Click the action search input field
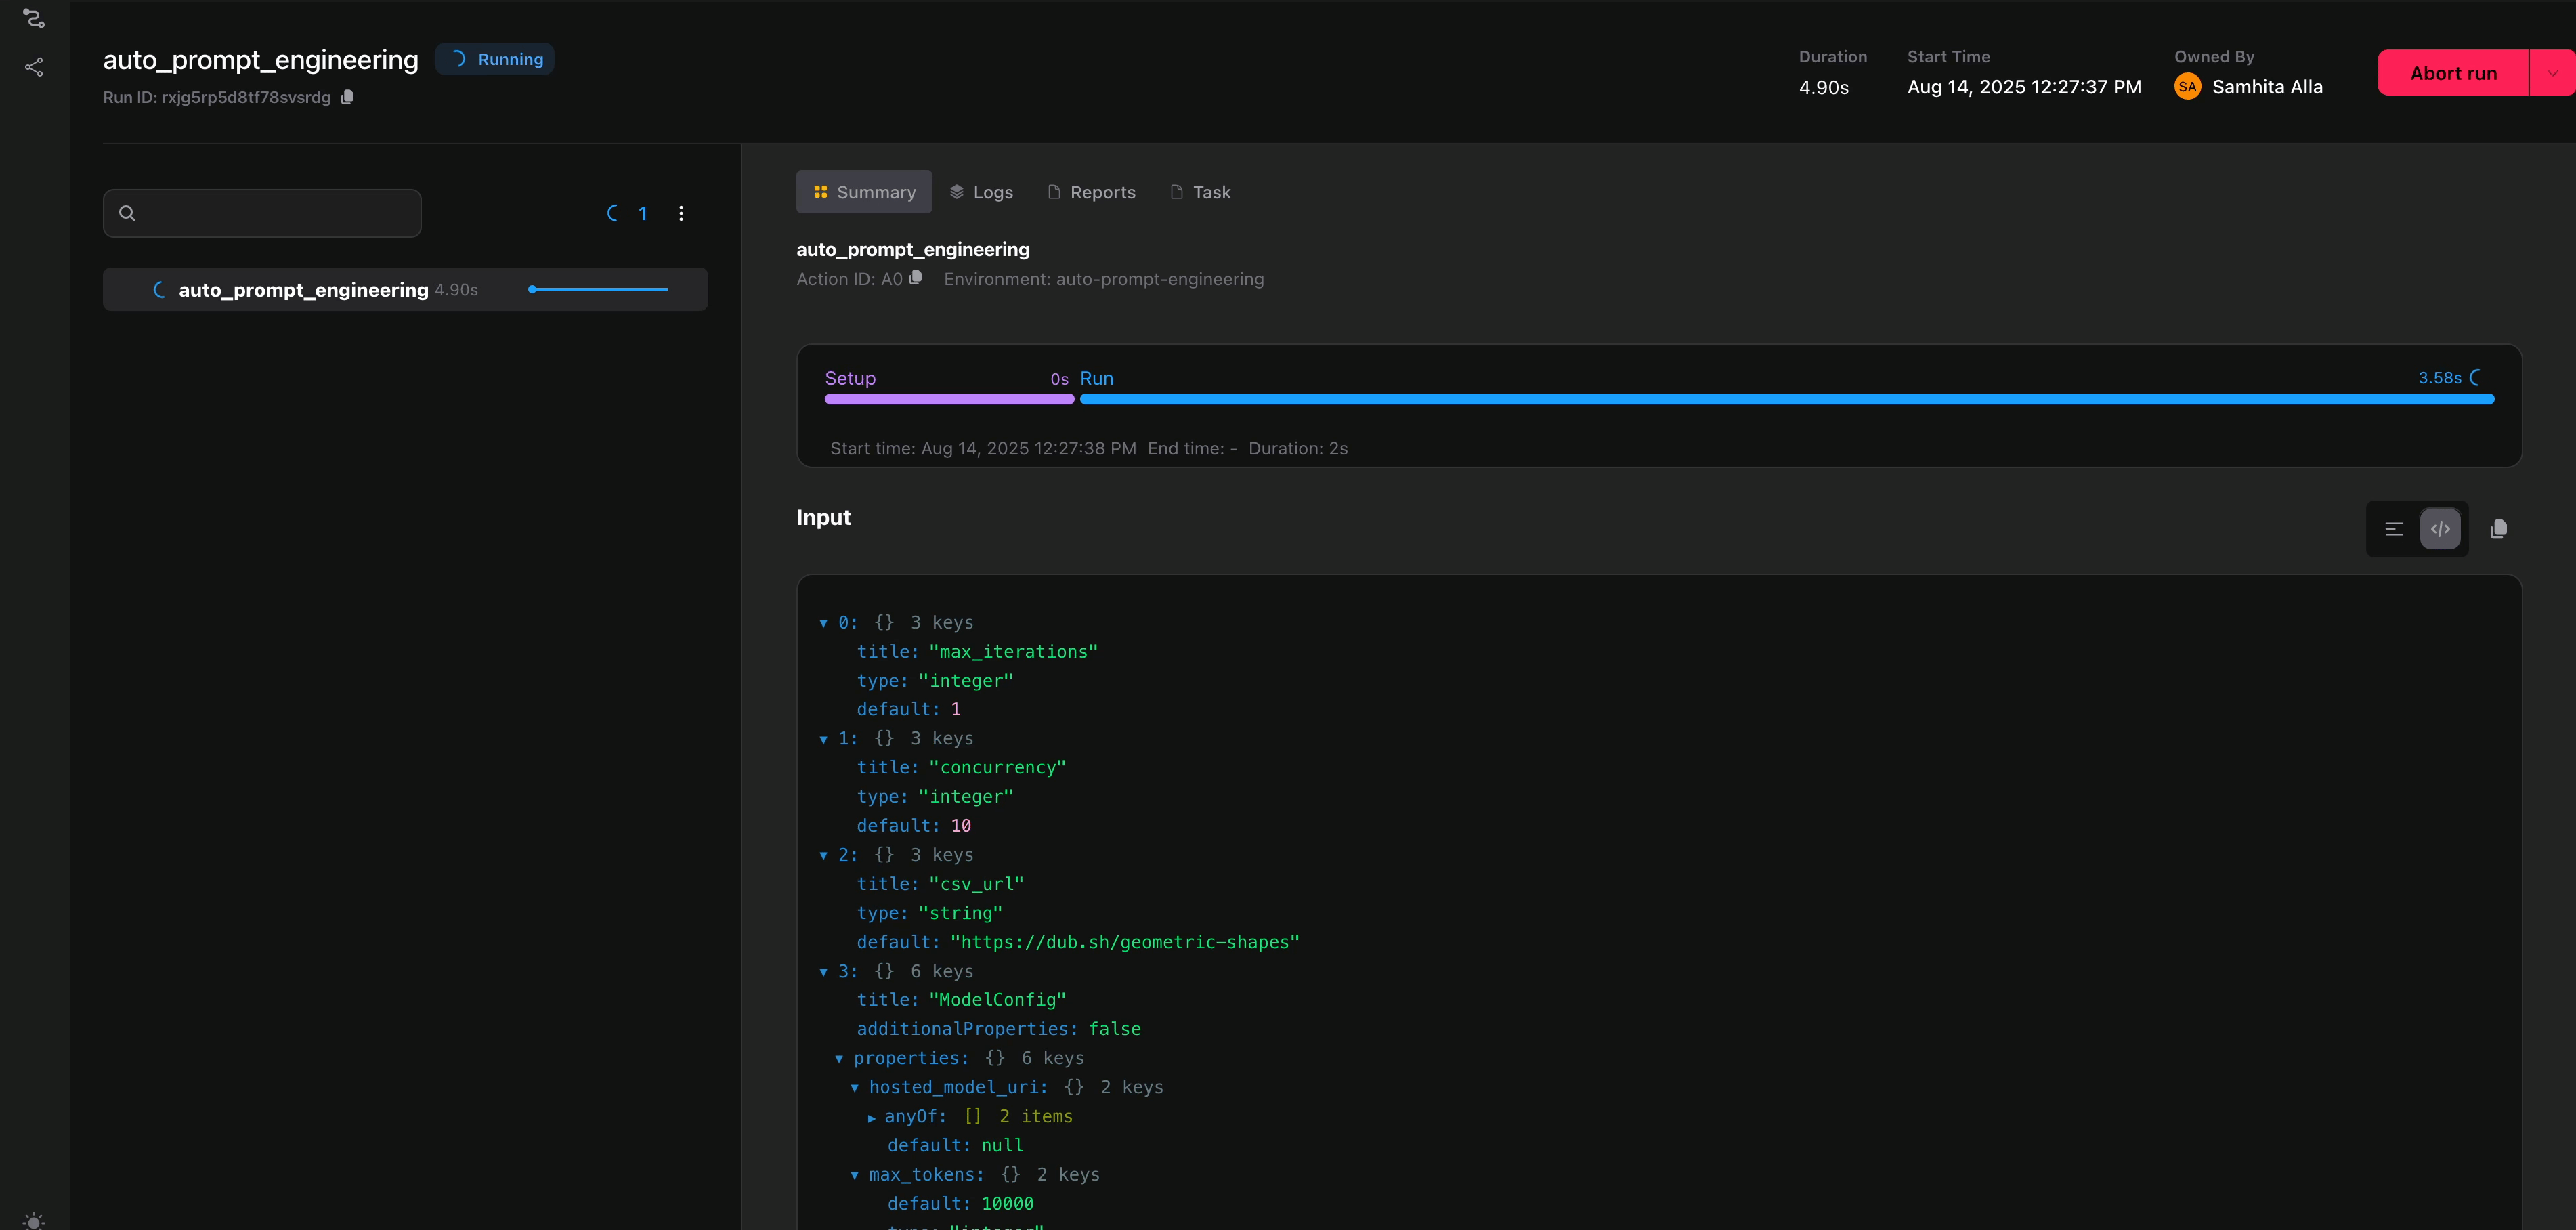This screenshot has height=1230, width=2576. click(275, 213)
